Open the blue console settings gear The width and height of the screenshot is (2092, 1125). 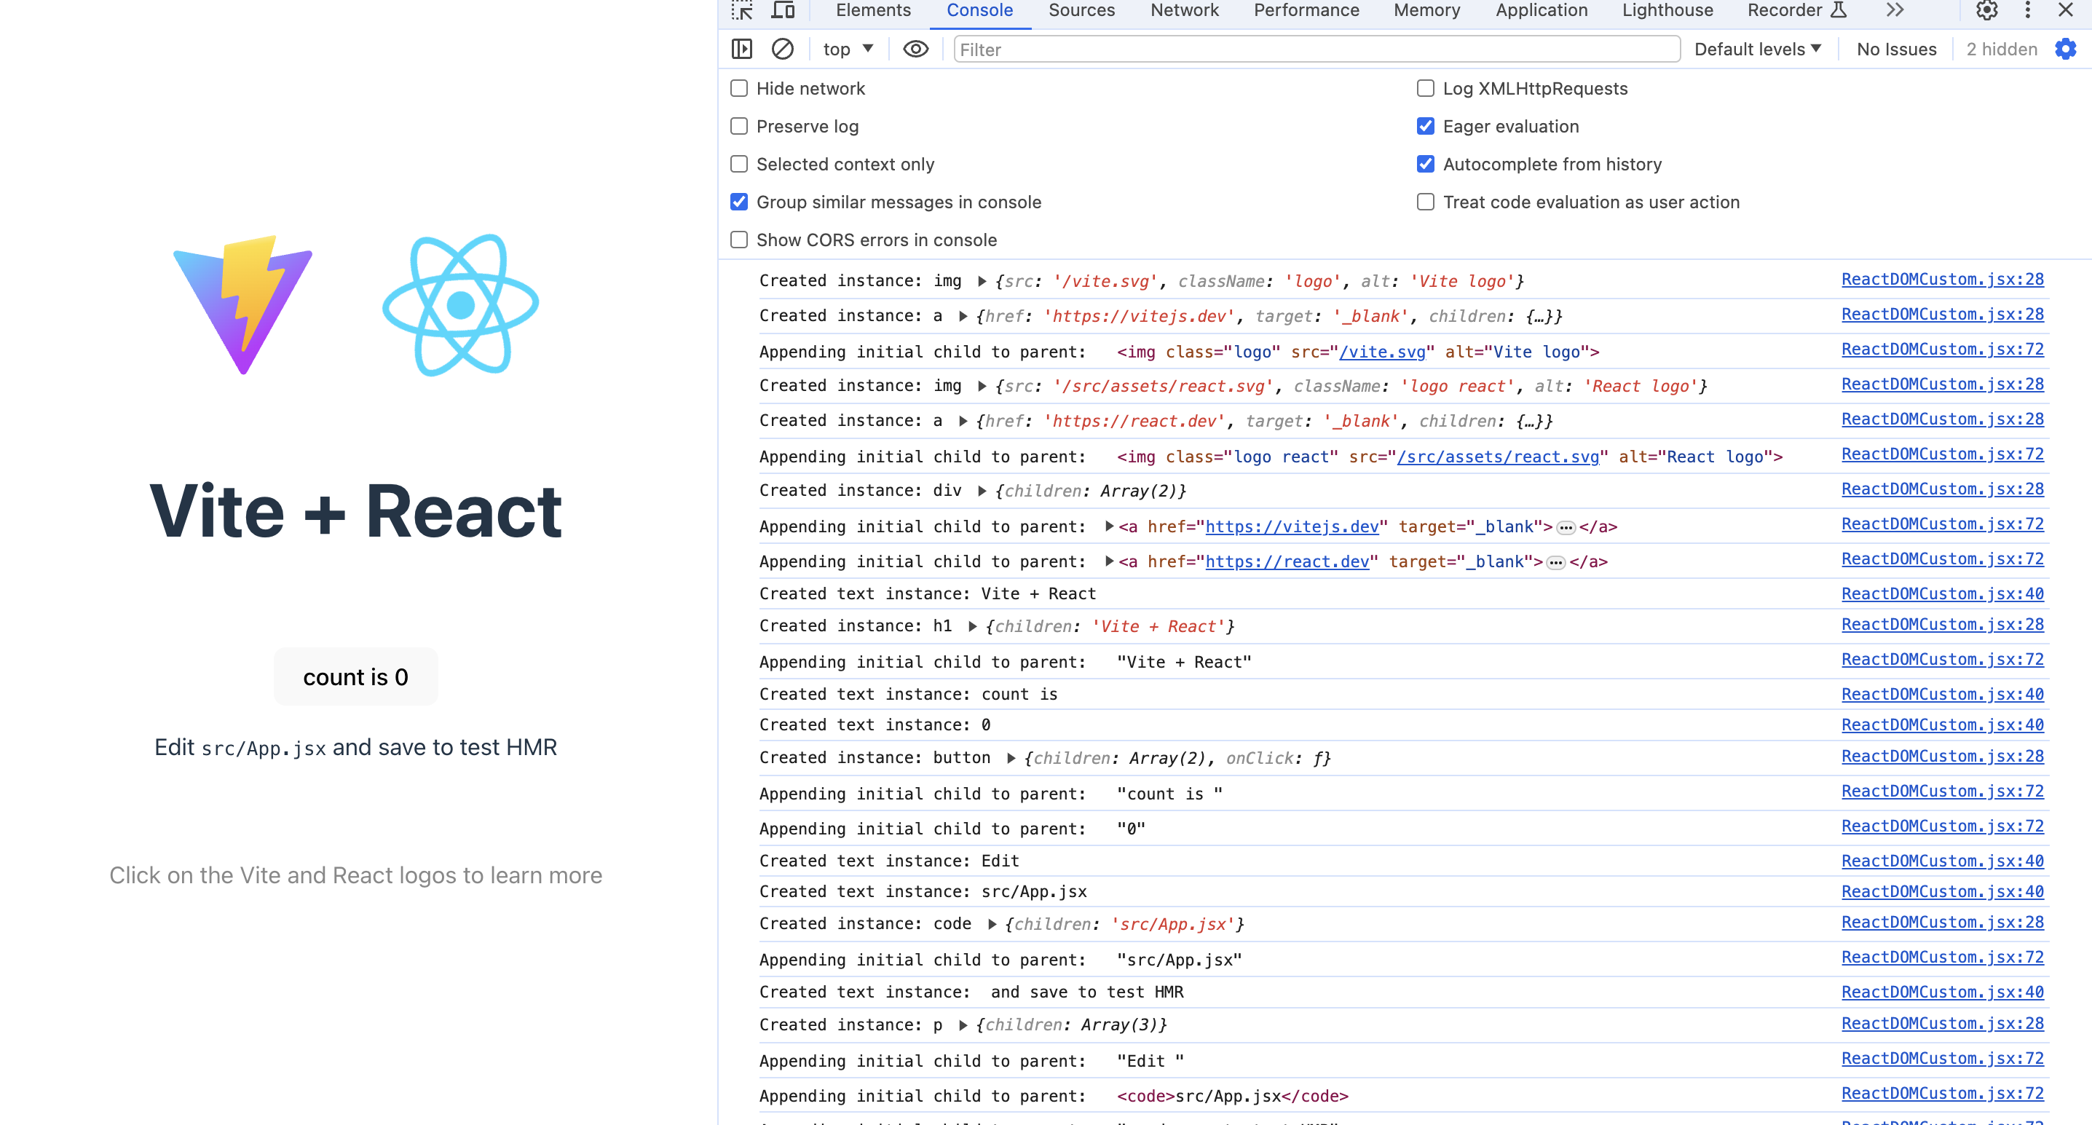[2066, 49]
